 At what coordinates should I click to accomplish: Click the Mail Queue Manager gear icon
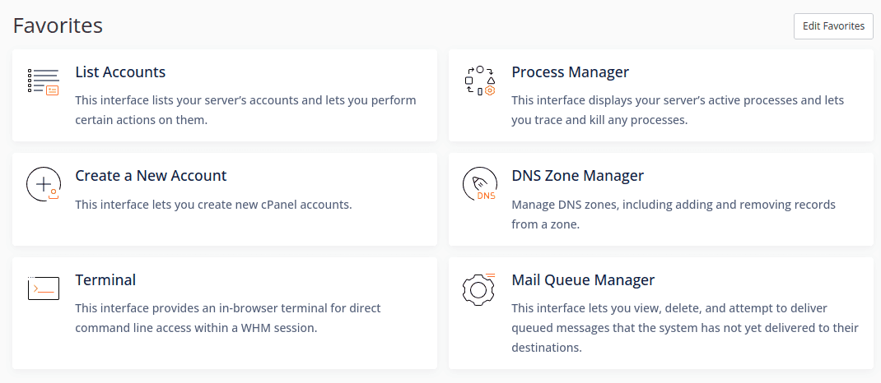[479, 288]
